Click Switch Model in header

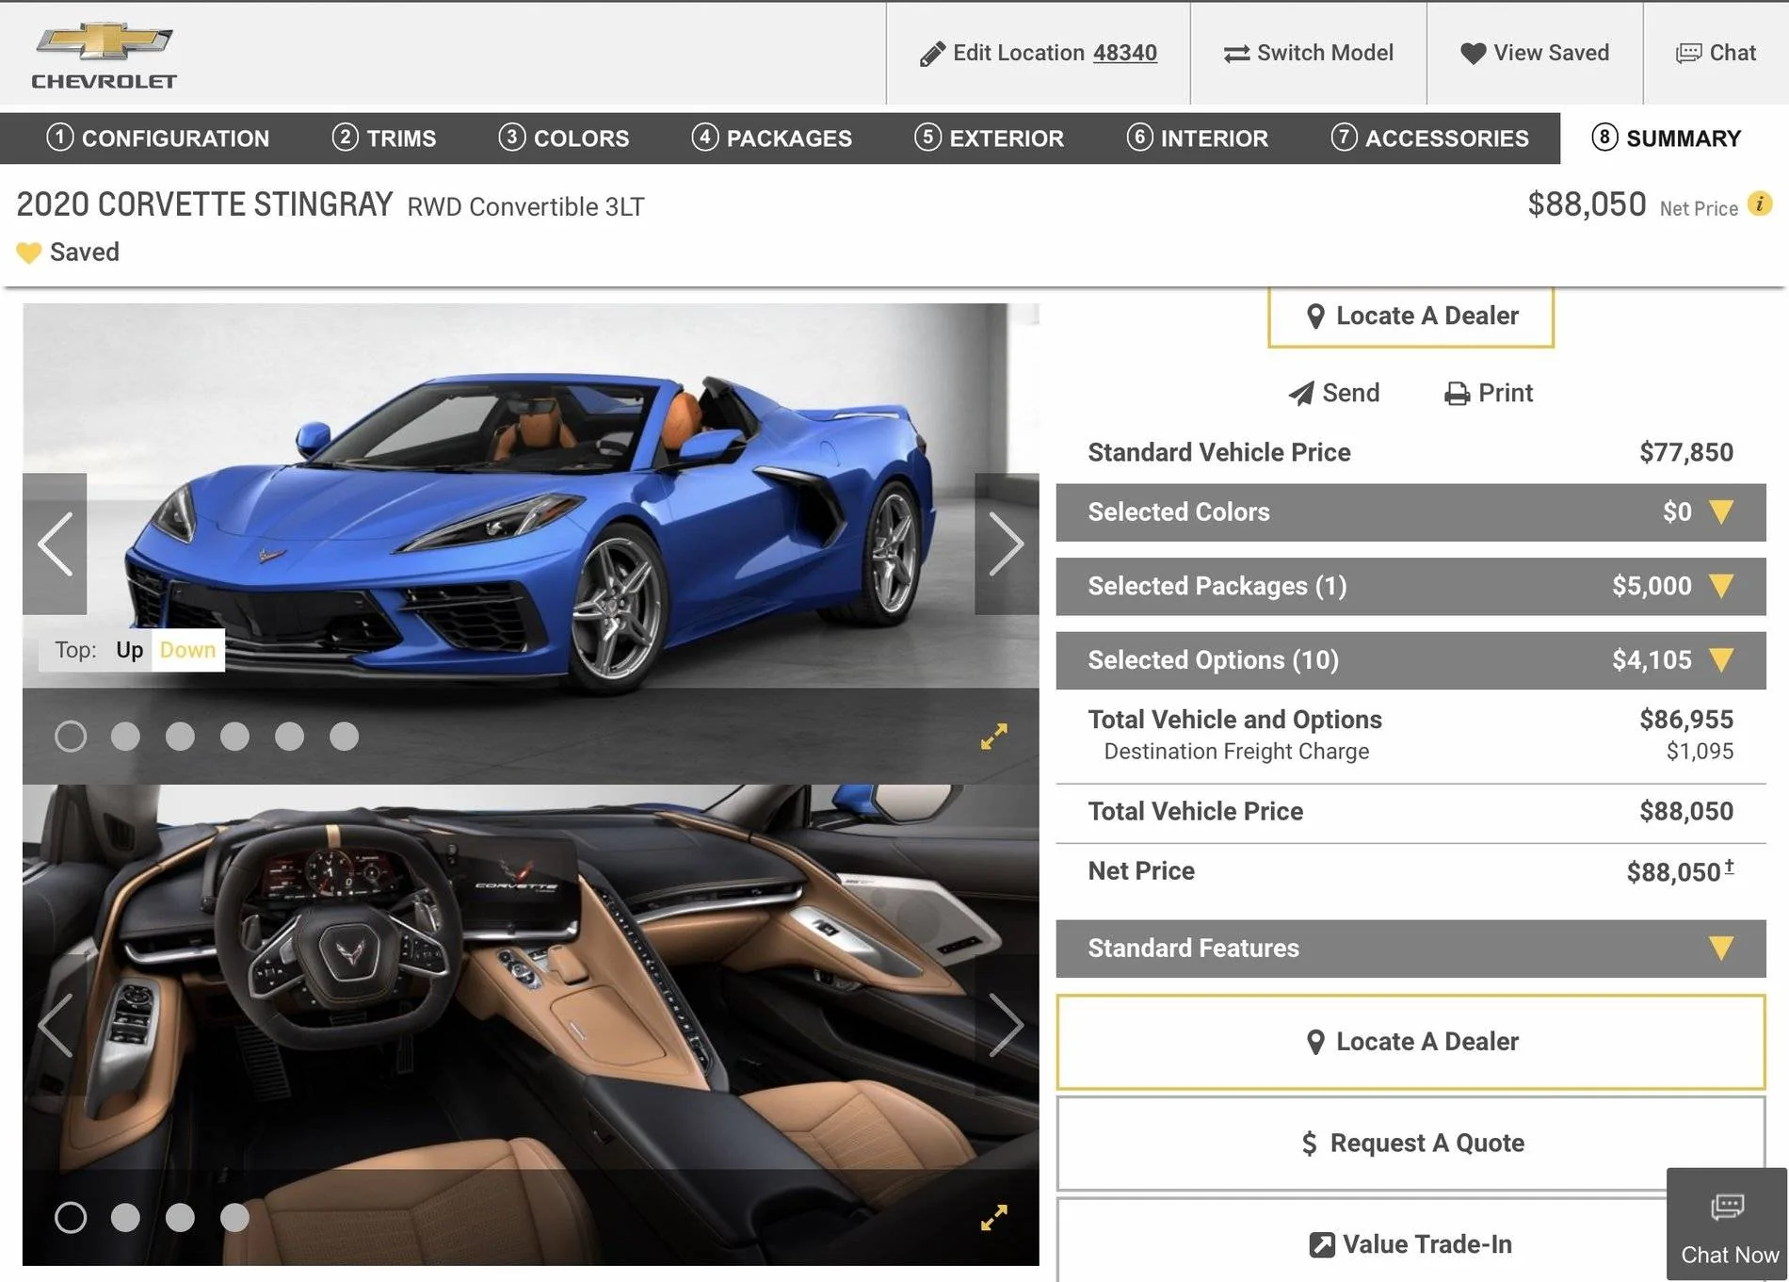pyautogui.click(x=1309, y=53)
